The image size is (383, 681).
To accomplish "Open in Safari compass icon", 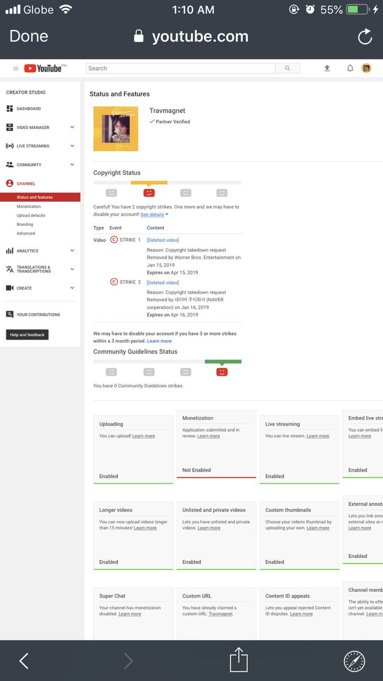I will 355,661.
